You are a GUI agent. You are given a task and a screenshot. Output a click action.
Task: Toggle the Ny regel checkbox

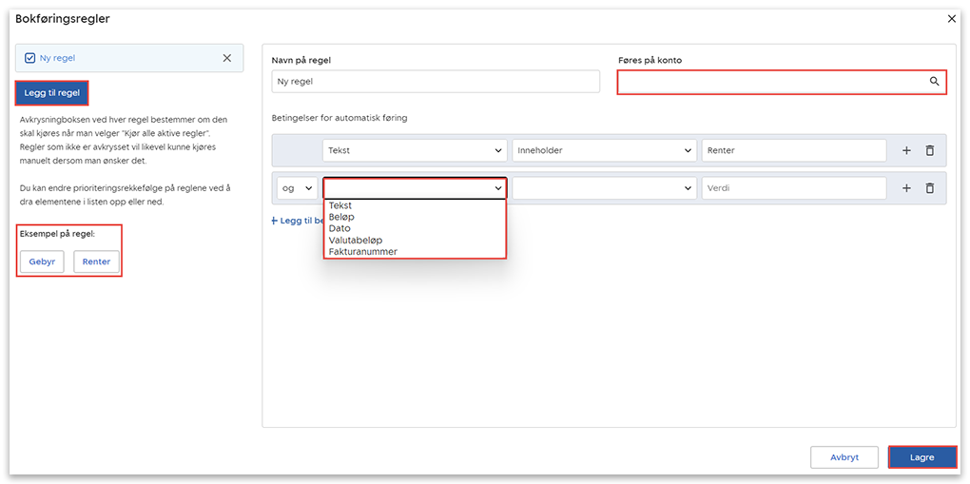pyautogui.click(x=30, y=58)
